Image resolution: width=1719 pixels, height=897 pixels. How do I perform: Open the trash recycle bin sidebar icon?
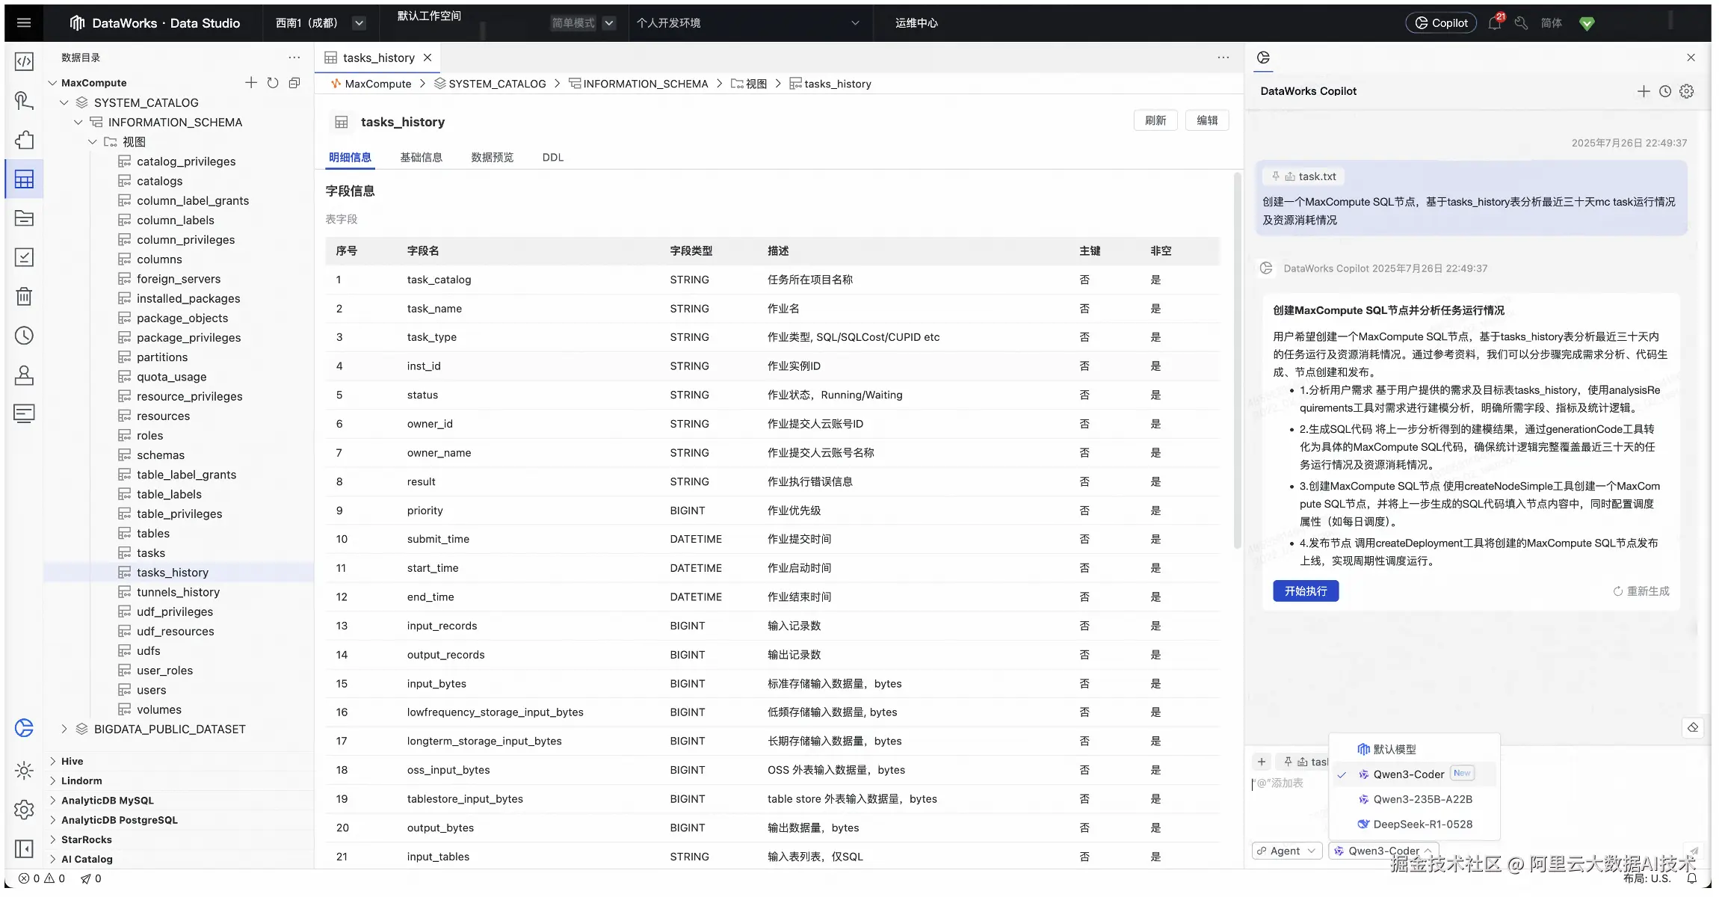click(24, 297)
